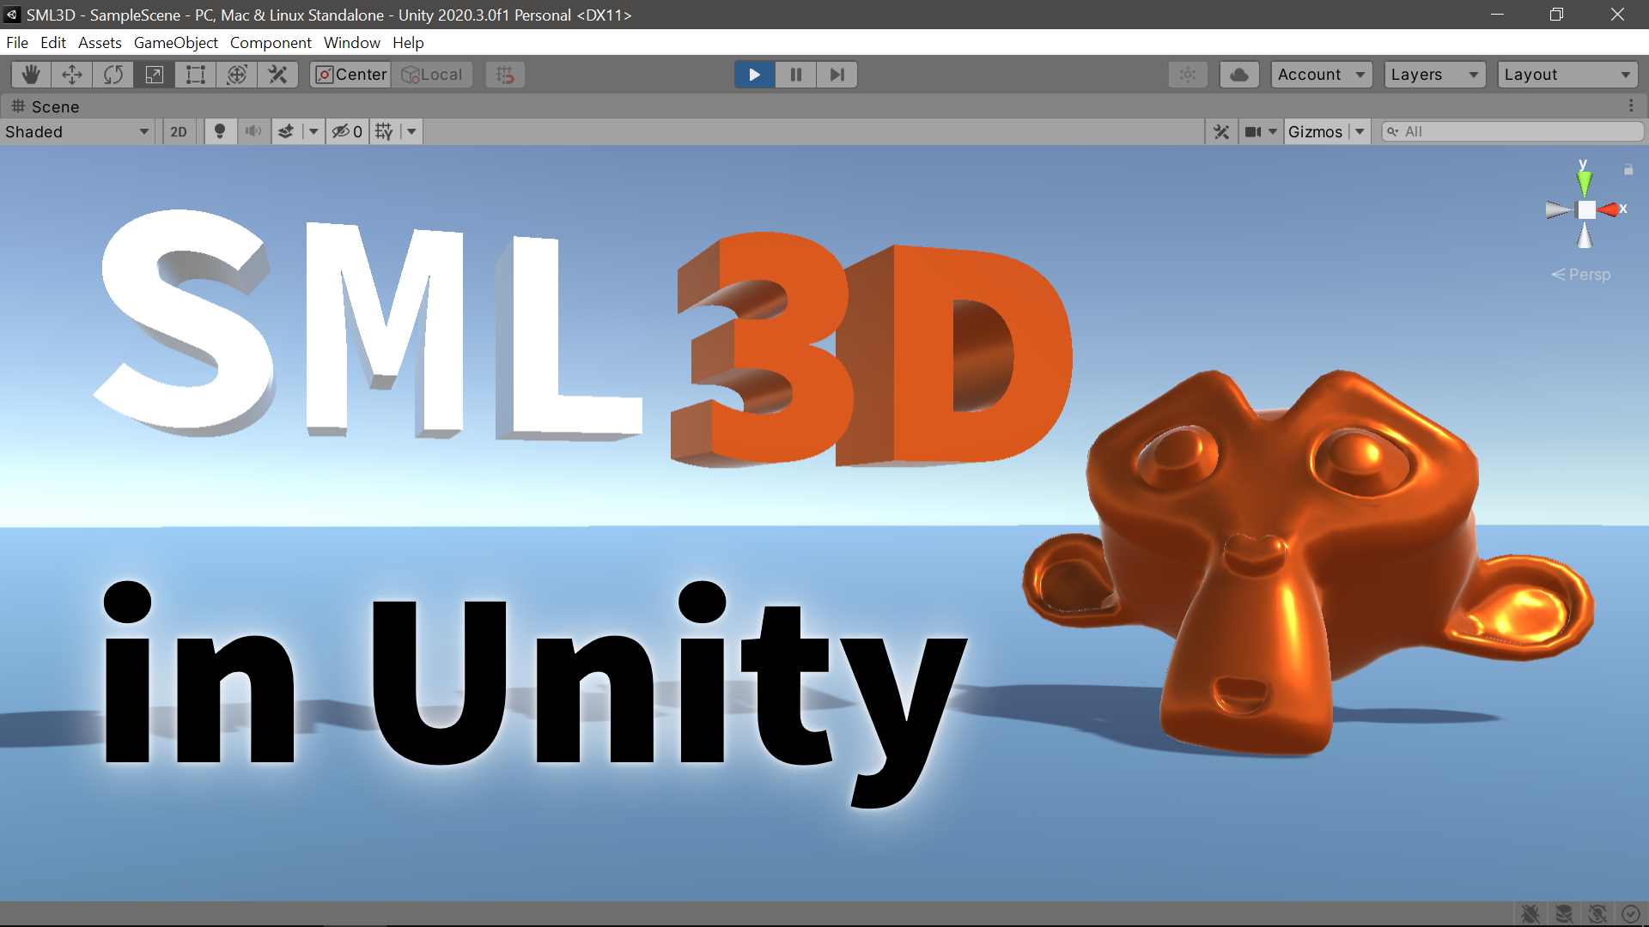
Task: Open the Window menu
Action: 352,43
